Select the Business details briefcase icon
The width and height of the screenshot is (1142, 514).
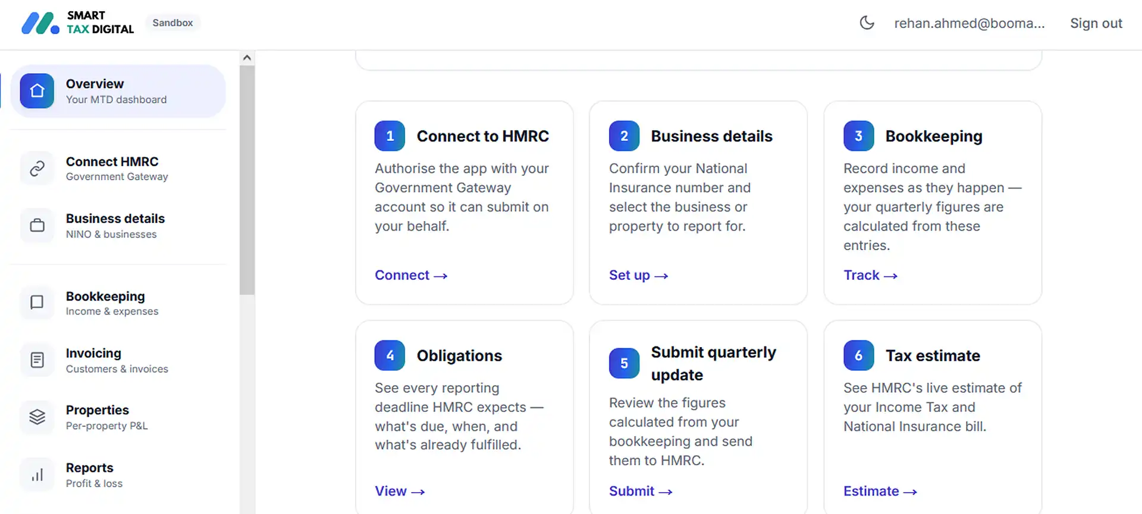(37, 226)
